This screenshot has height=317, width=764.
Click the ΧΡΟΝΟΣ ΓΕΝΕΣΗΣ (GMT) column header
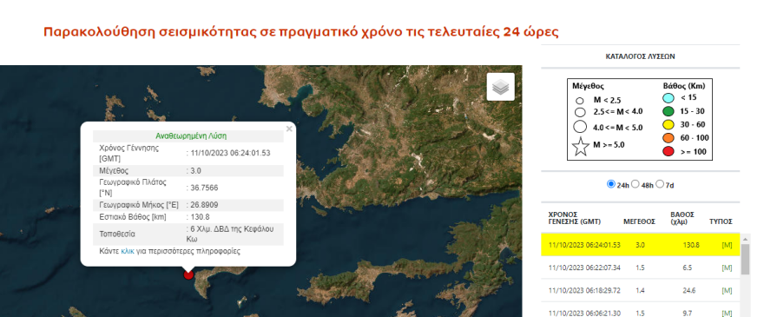click(575, 218)
